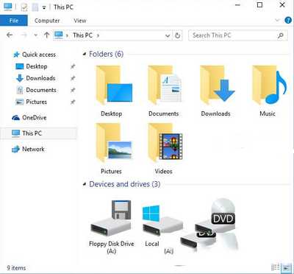This screenshot has height=274, width=294.
Task: Click the Floppy Disk Drive (A:) label
Action: point(112,247)
